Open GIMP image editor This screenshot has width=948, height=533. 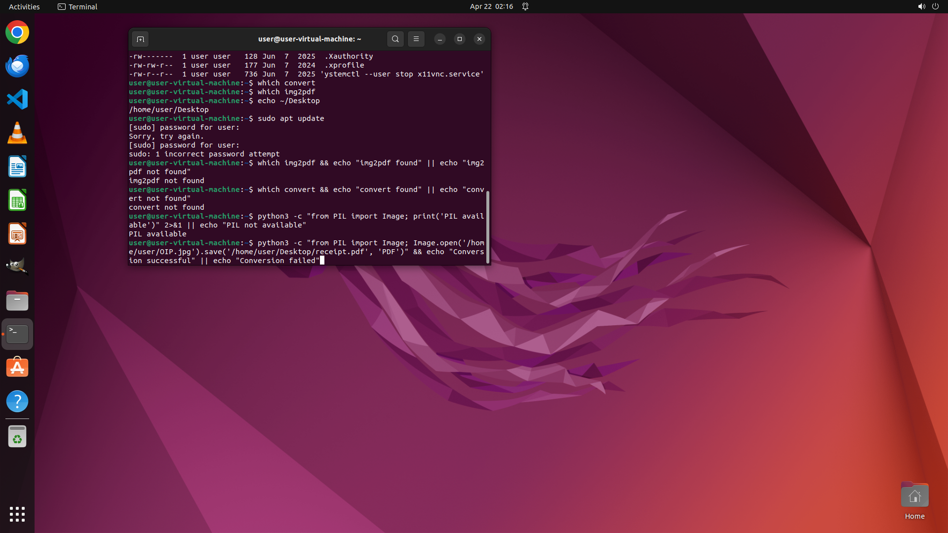(x=17, y=266)
